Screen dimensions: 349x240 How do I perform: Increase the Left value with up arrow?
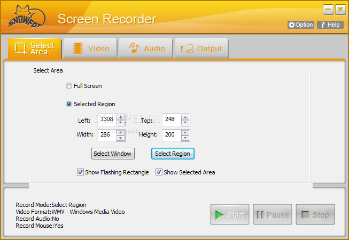[121, 117]
